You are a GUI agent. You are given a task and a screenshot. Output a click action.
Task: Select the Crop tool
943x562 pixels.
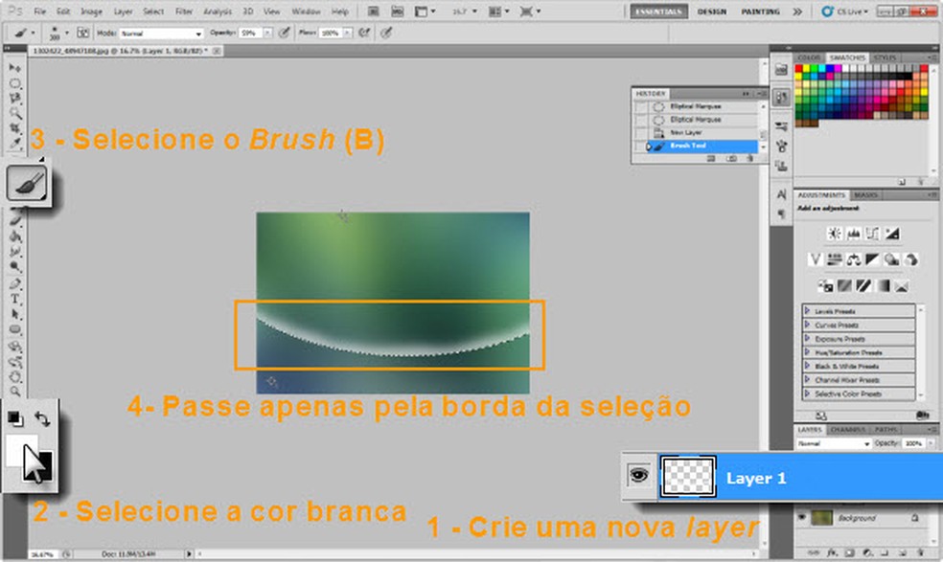pos(15,128)
